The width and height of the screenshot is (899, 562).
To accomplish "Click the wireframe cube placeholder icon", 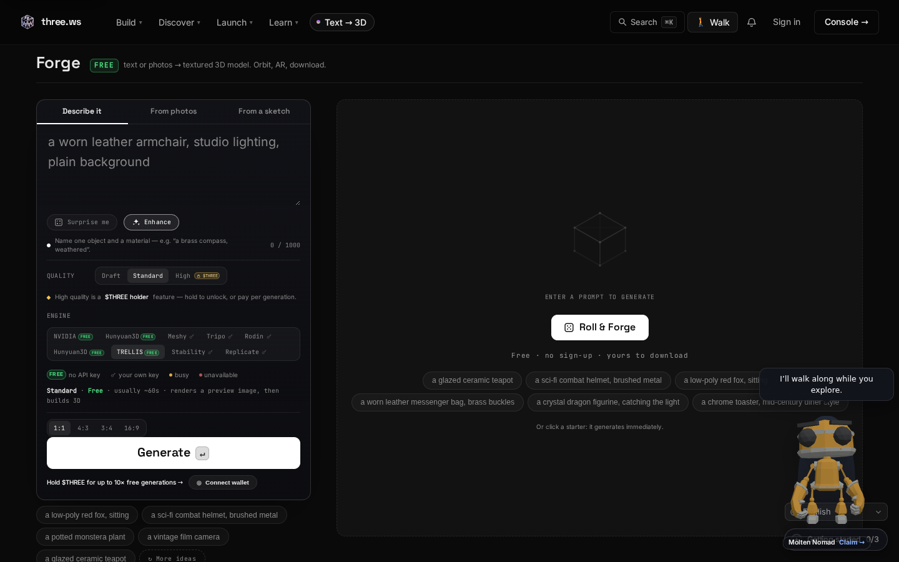I will 600,239.
